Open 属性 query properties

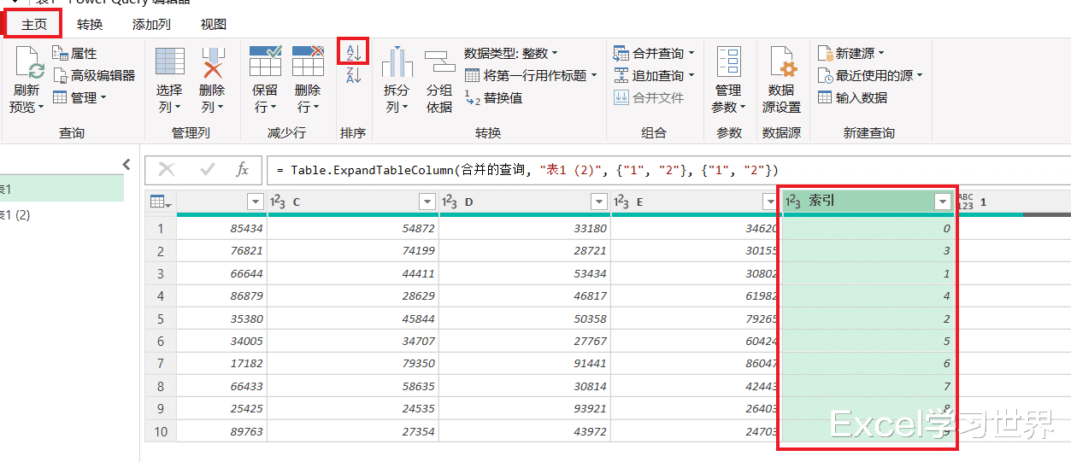point(76,53)
